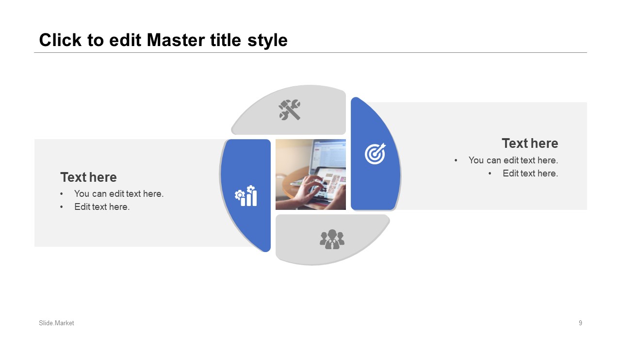Click the gray bottom segment shape
The width and height of the screenshot is (621, 349).
tap(332, 239)
